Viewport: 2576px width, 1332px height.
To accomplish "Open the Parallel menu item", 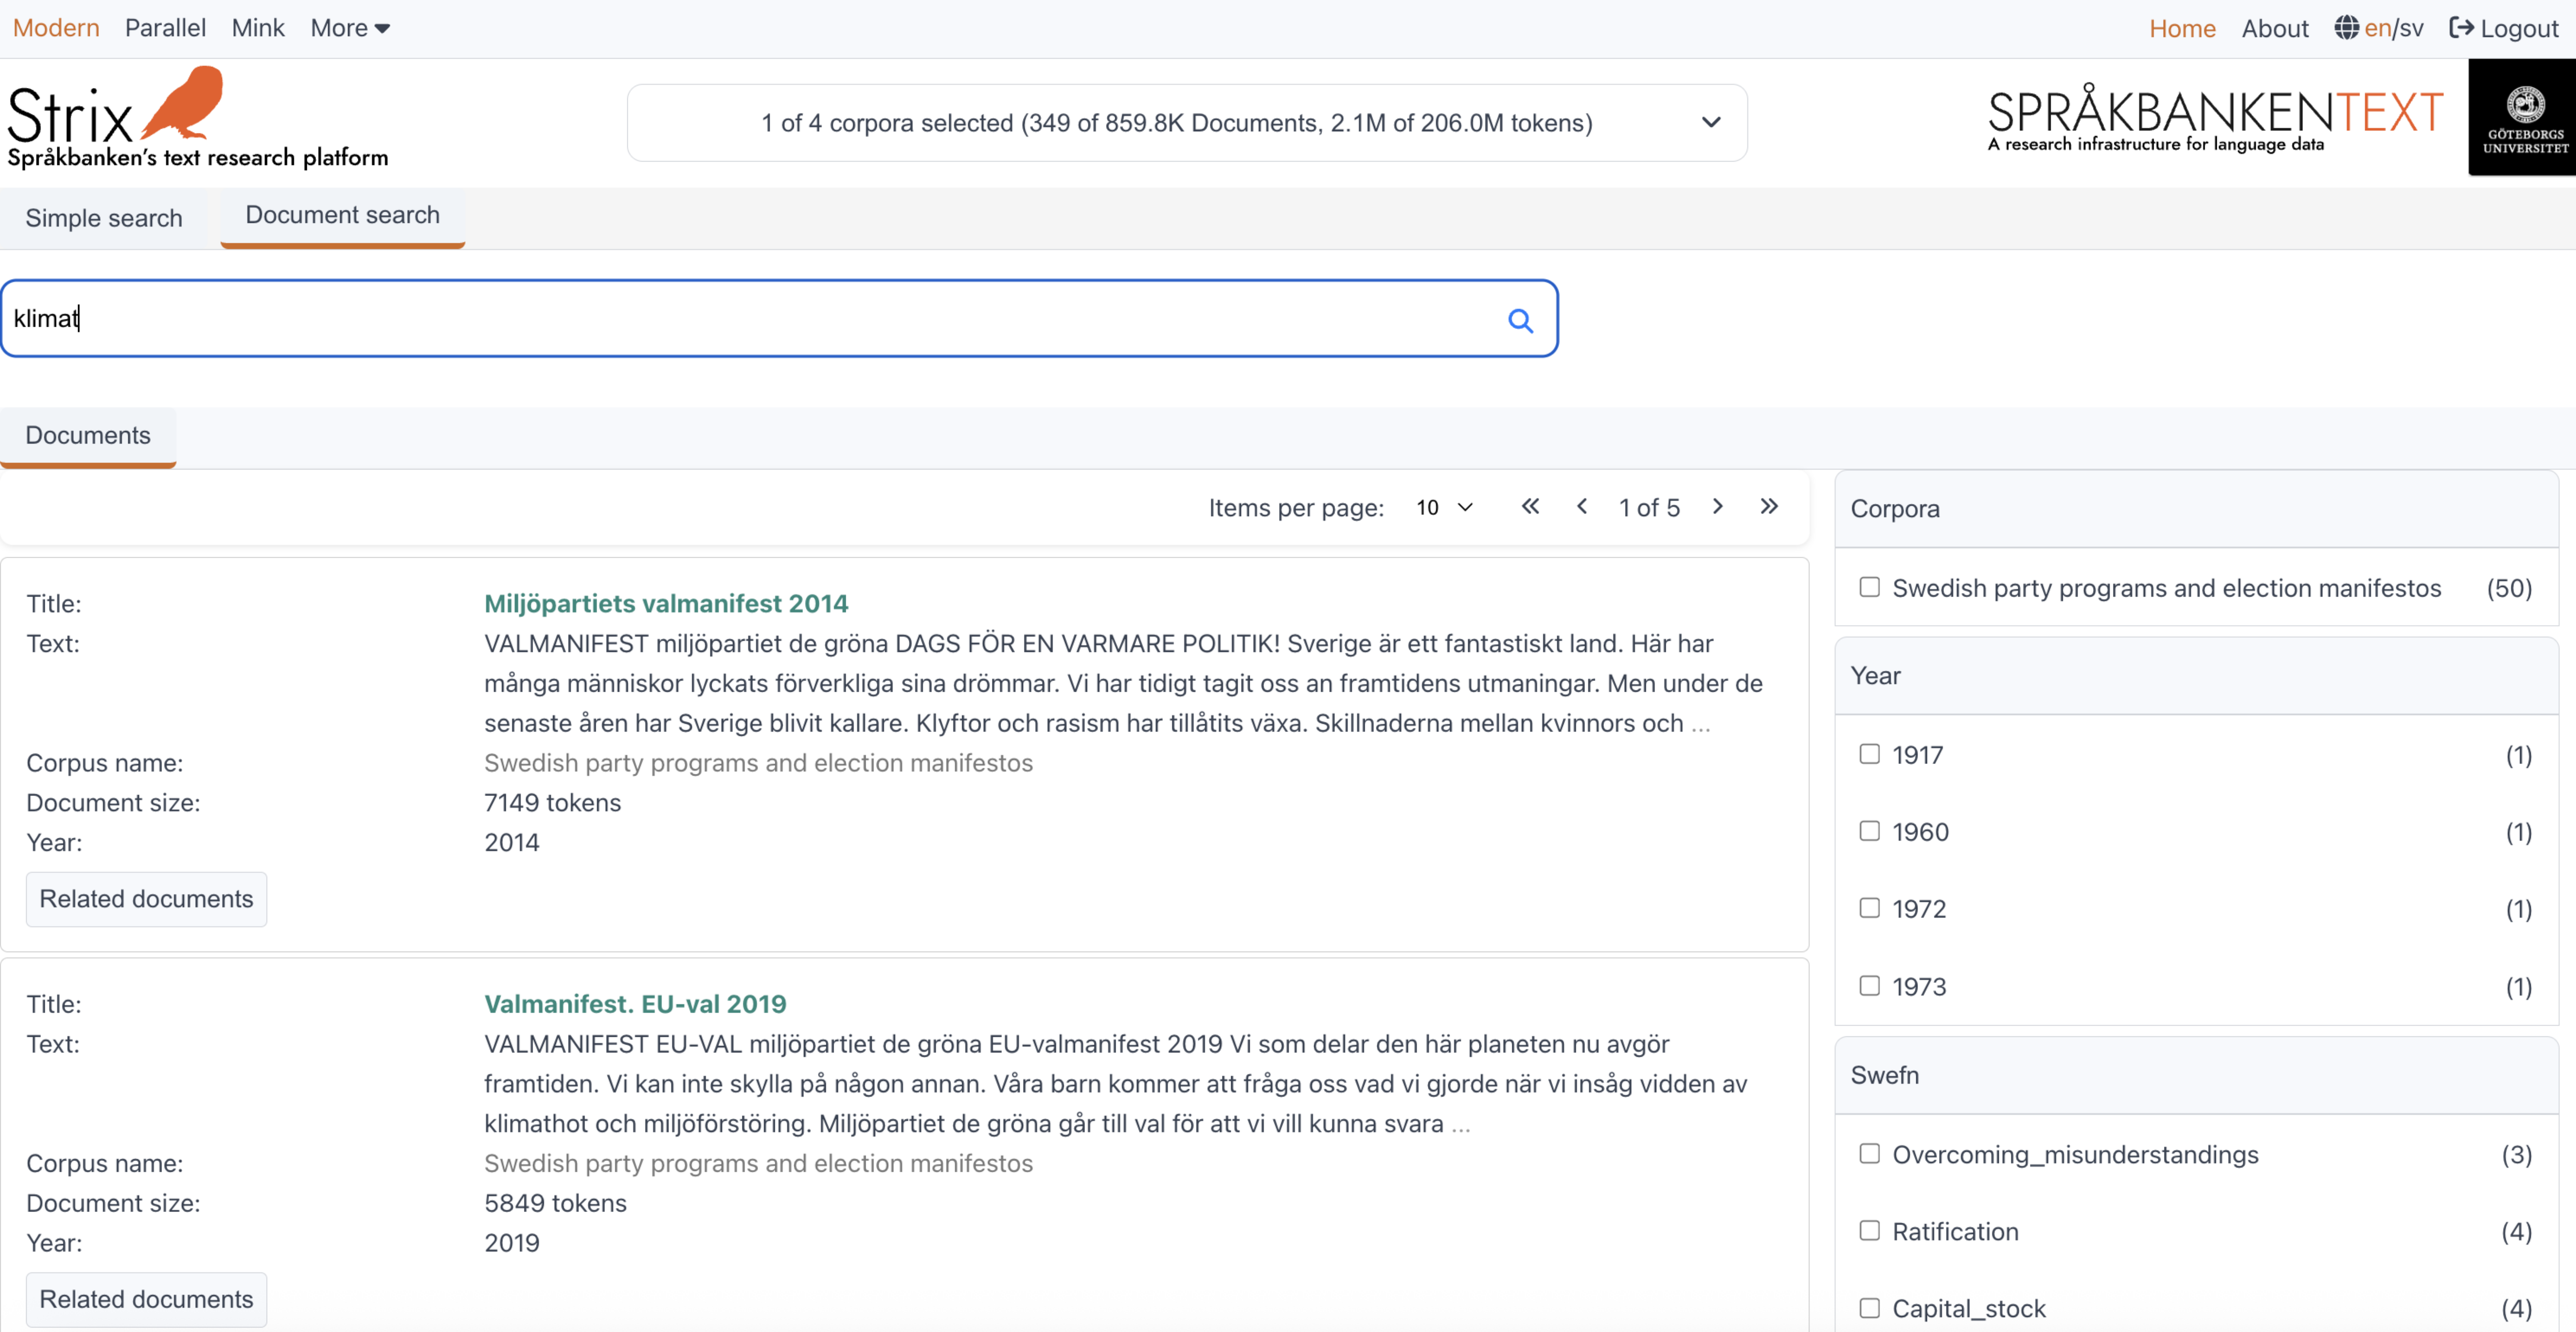I will point(165,28).
